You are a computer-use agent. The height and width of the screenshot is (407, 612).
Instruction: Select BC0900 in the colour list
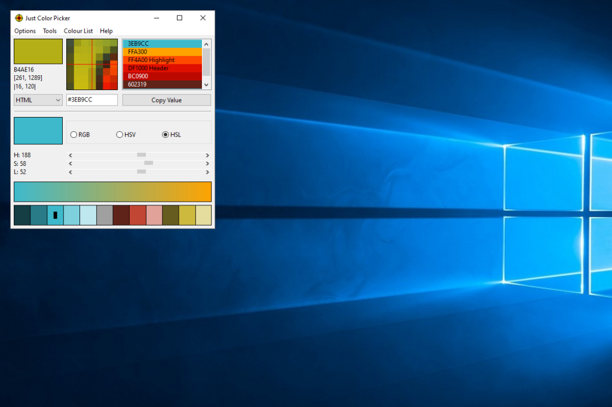[163, 76]
